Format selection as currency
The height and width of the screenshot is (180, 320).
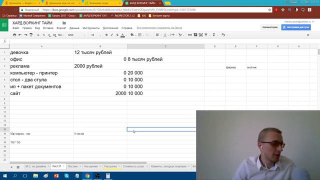(x=38, y=35)
